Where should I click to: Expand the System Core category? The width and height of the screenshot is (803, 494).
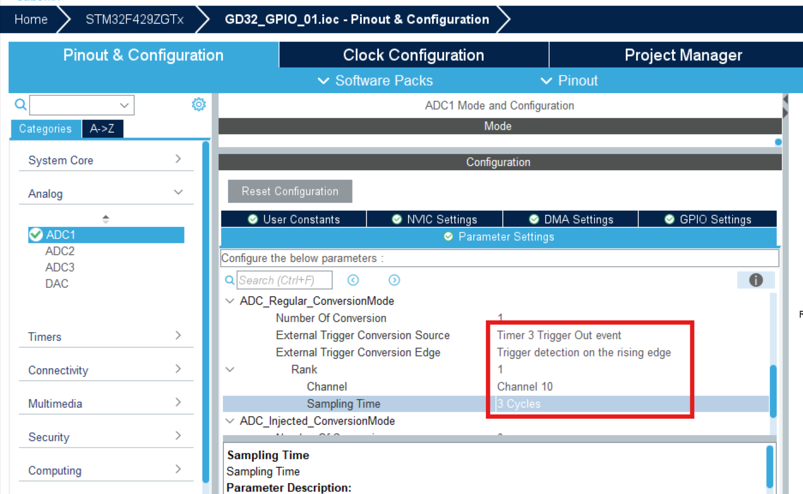tap(178, 159)
